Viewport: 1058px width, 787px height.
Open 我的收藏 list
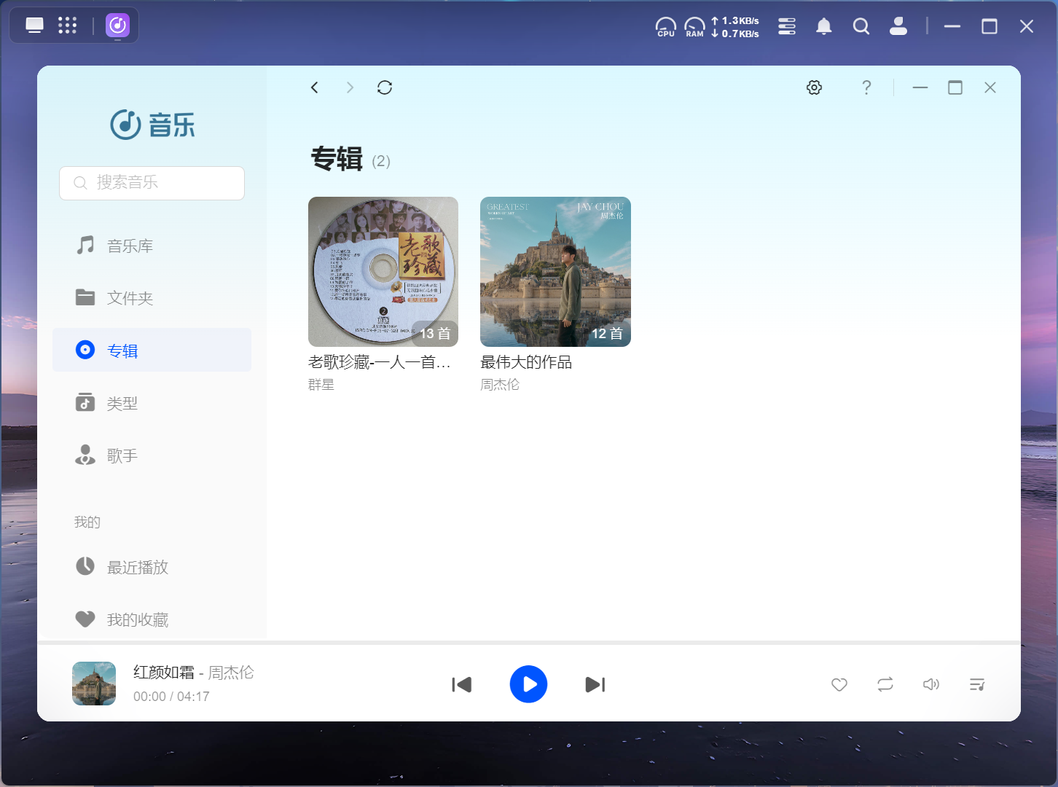152,619
